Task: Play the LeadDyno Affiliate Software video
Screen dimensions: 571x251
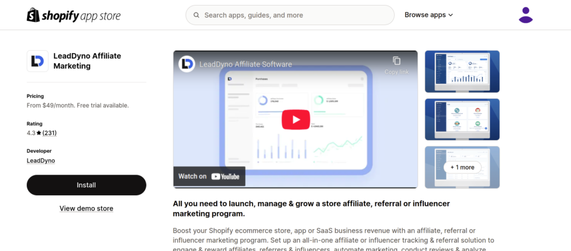Action: (296, 119)
